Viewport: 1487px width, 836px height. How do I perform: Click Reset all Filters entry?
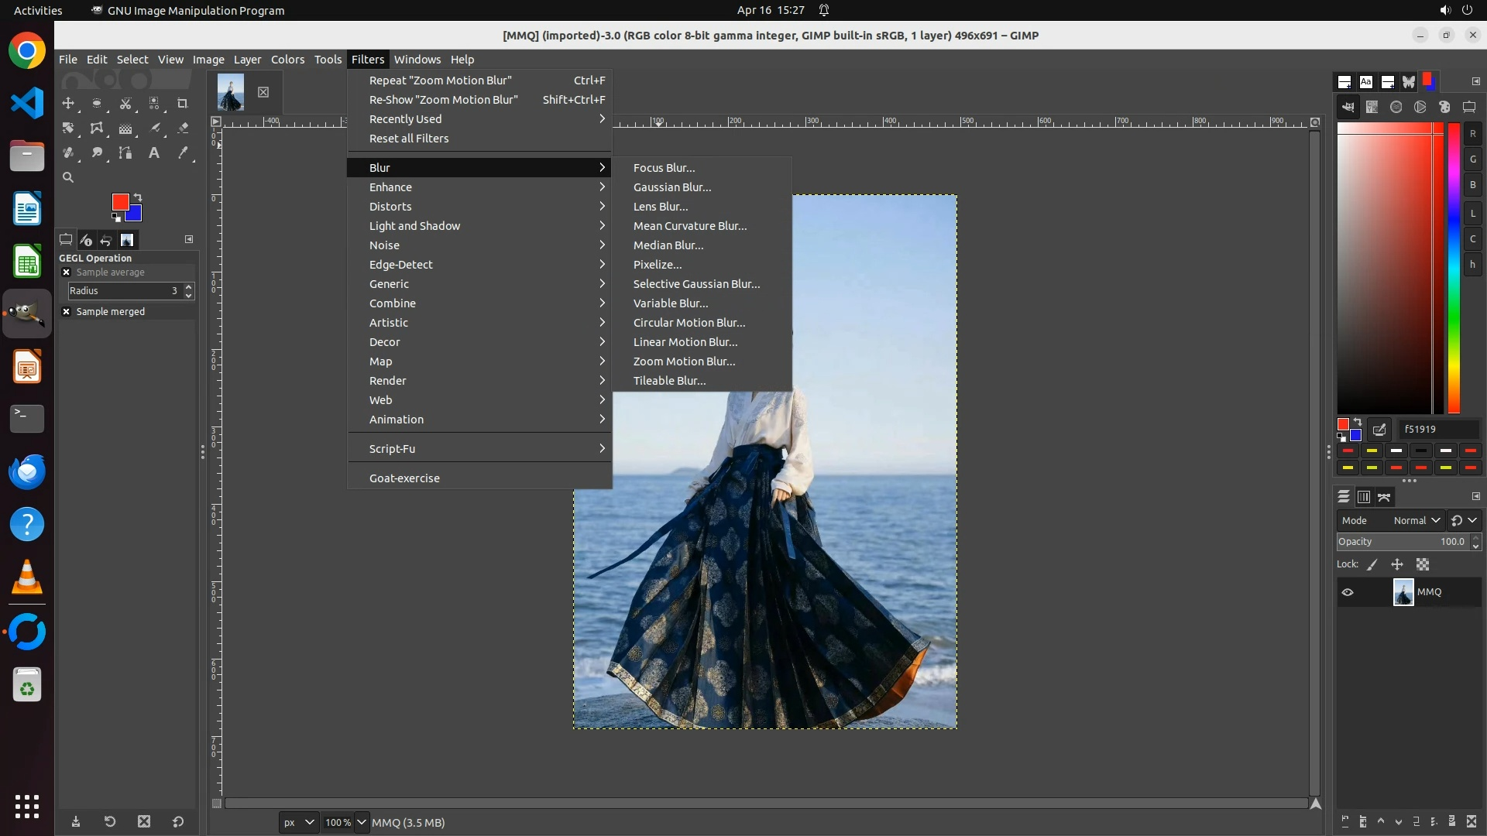click(x=409, y=139)
